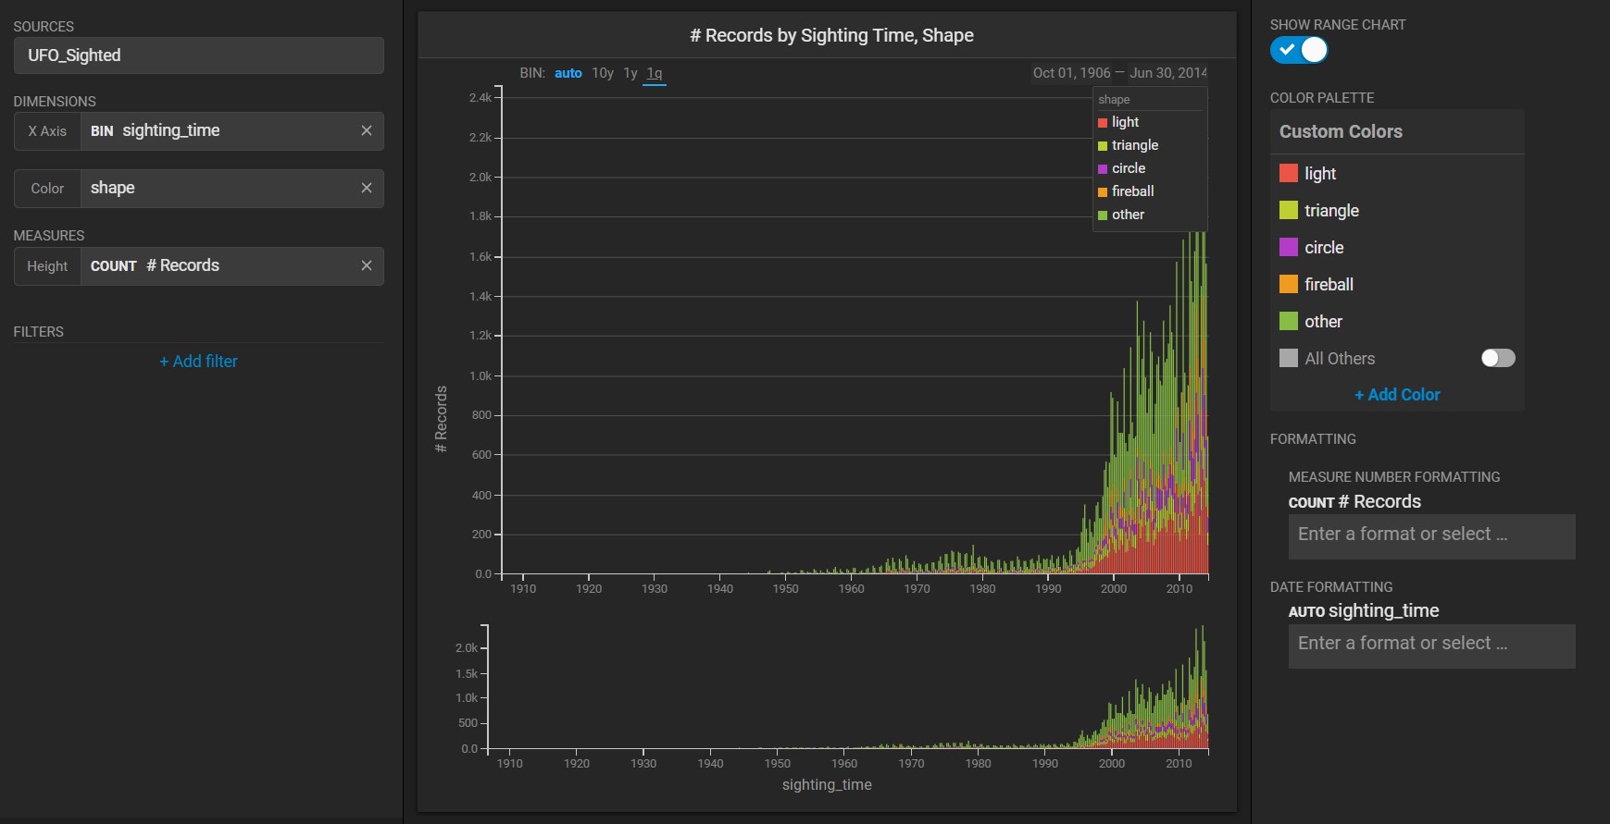Click the + Add filter link
Screen dimensions: 1610x824
click(198, 362)
